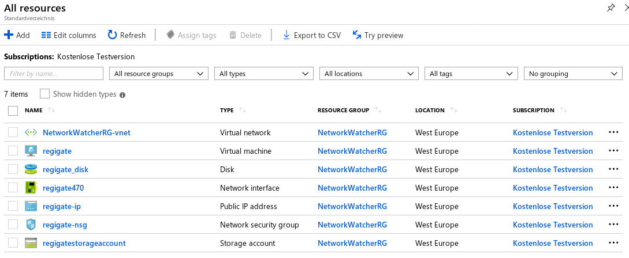The image size is (629, 258).
Task: Open the regigate470 network interface
Action: click(x=64, y=188)
